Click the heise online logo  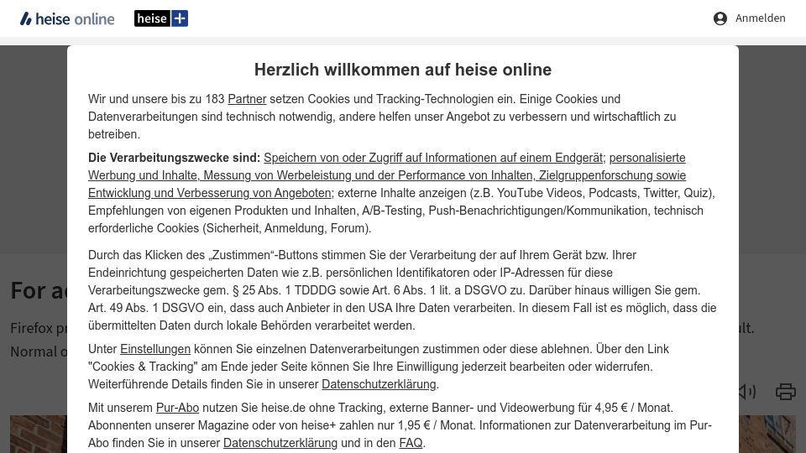click(67, 19)
